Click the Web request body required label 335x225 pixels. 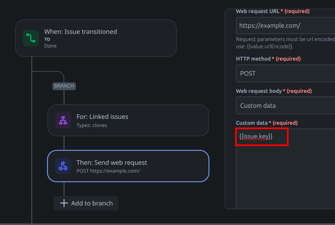coord(274,91)
